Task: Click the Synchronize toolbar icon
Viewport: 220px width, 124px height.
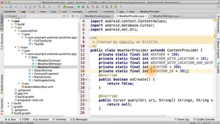Action: [11, 7]
